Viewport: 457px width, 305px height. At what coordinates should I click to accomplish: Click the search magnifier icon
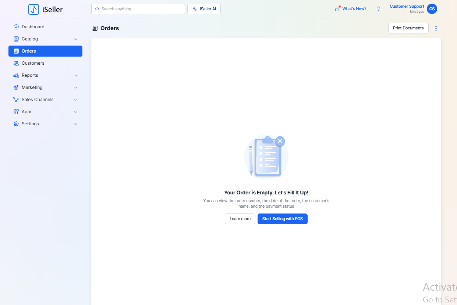(x=97, y=9)
